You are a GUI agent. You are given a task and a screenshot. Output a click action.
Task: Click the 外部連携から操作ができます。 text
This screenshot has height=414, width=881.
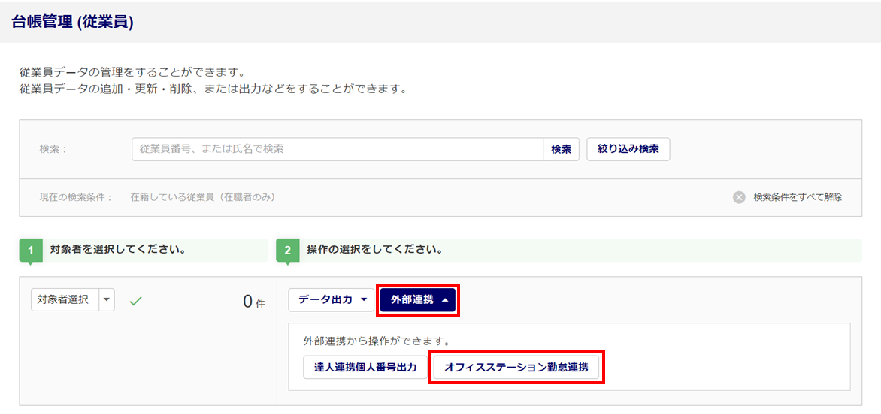pyautogui.click(x=377, y=340)
